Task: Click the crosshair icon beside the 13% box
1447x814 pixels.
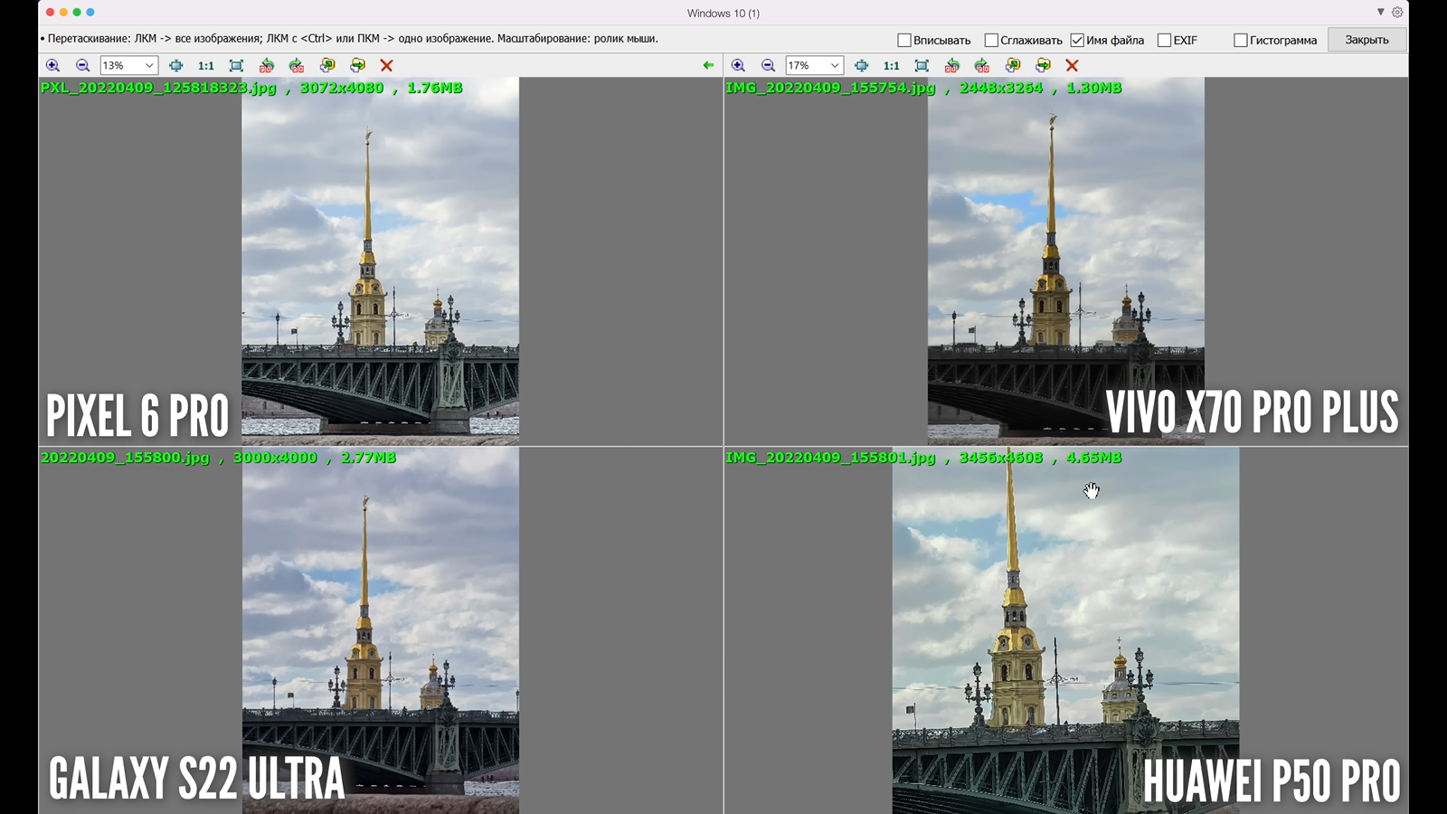Action: [175, 65]
